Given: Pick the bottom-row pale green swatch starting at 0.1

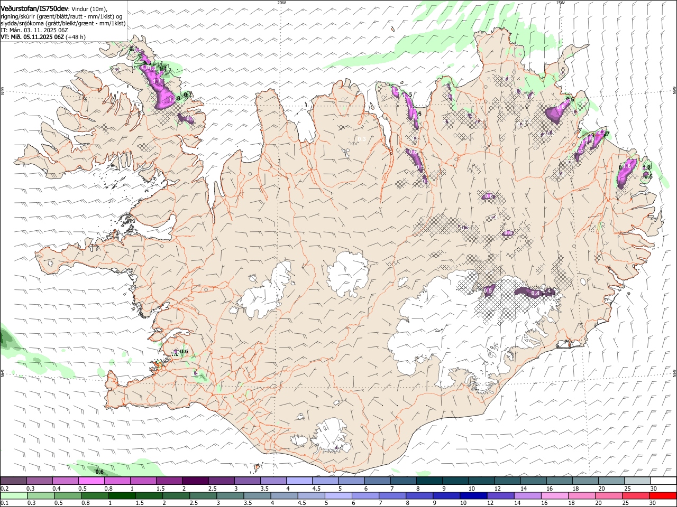Looking at the screenshot, I should coord(14,495).
